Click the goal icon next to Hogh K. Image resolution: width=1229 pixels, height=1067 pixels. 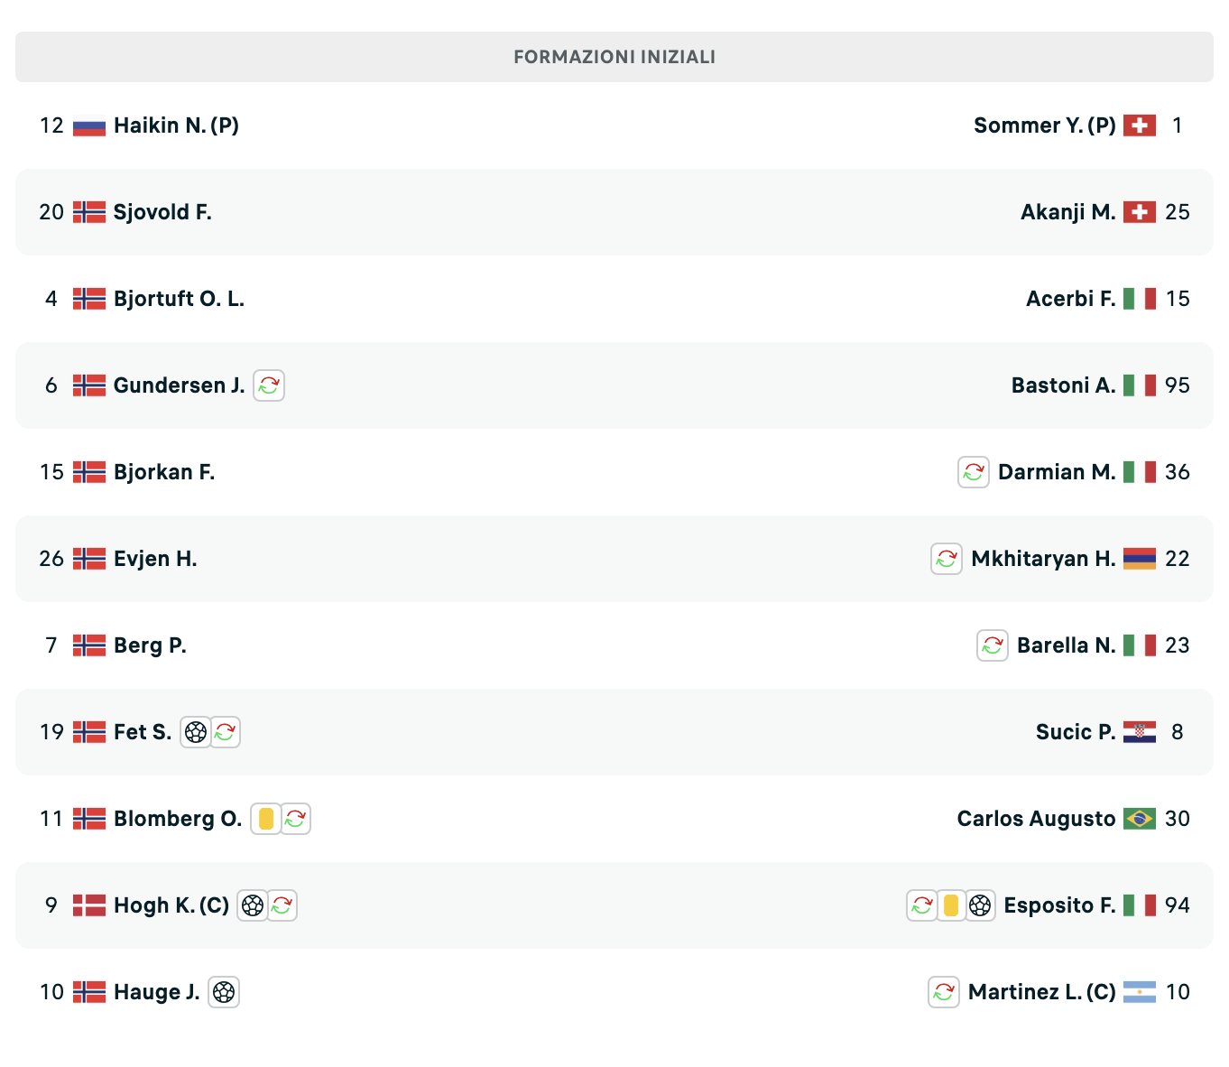253,905
